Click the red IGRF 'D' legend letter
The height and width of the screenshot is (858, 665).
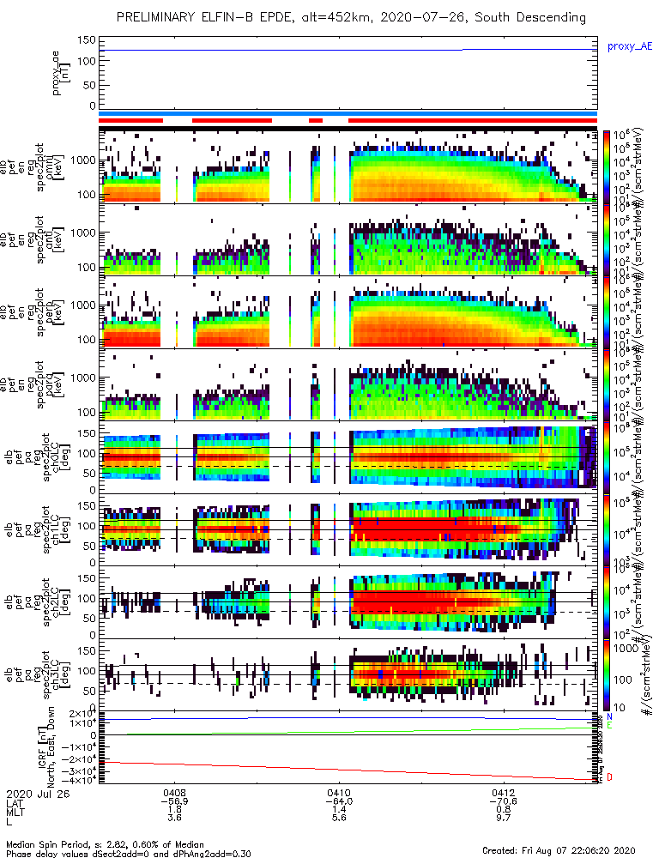click(609, 777)
